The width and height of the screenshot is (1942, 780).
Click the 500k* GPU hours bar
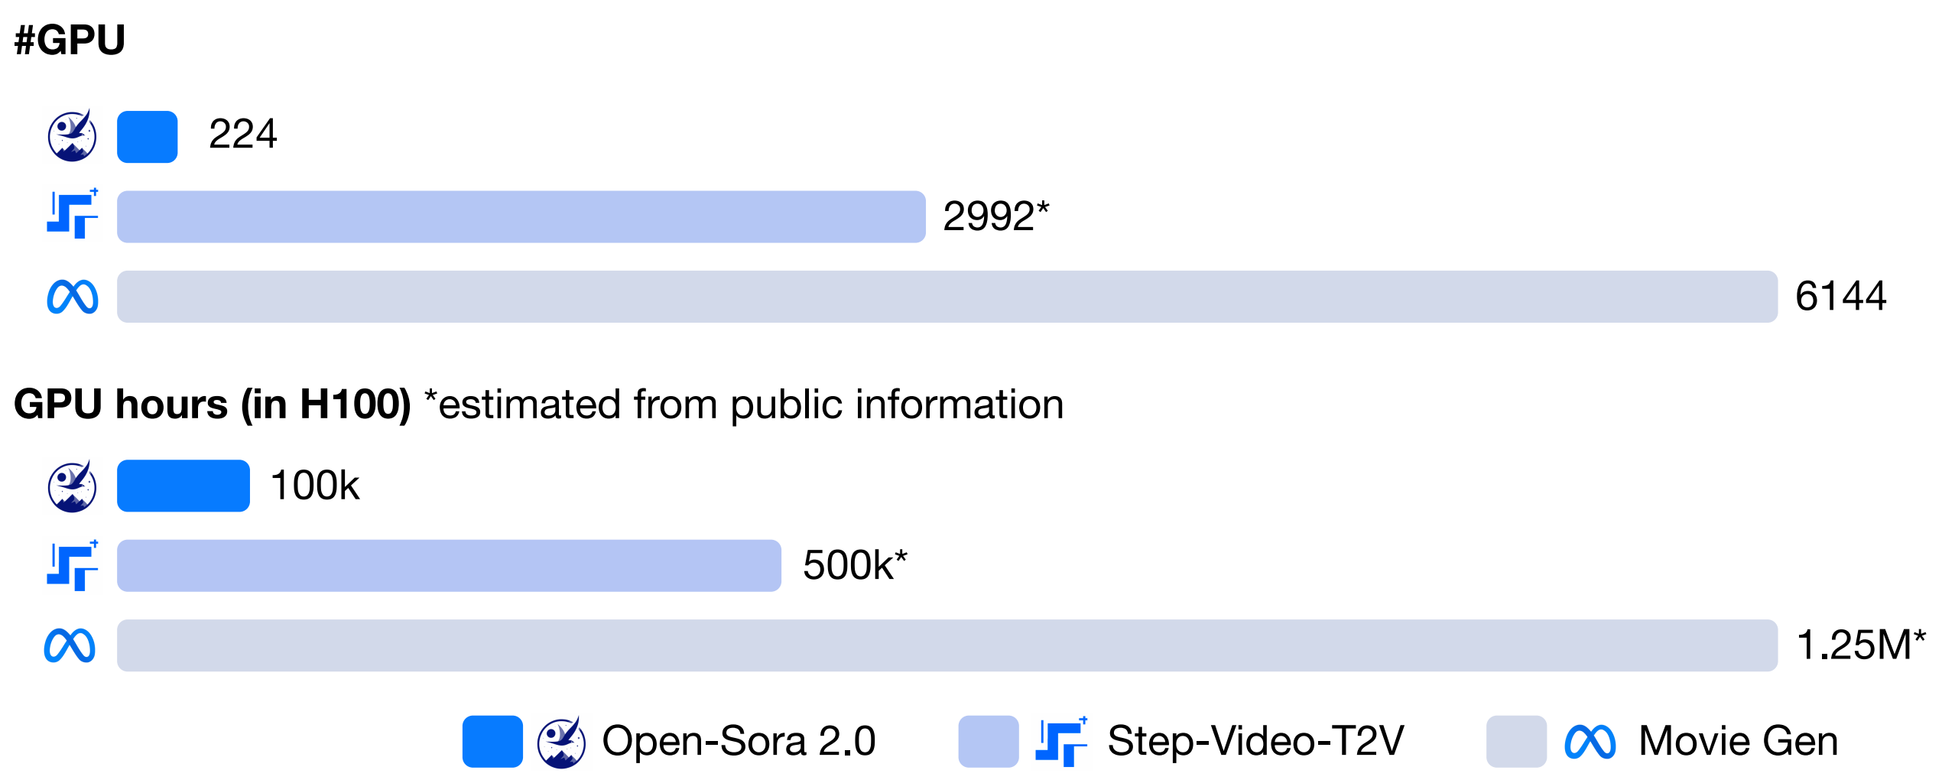pos(449,566)
